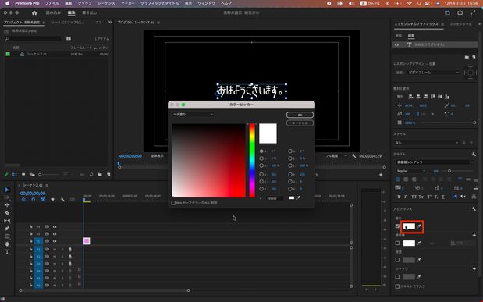Uncheck the fill checkbox in Appearance

[397, 226]
